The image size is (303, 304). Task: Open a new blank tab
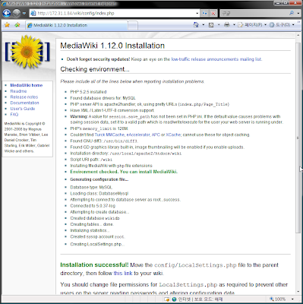coord(132,25)
